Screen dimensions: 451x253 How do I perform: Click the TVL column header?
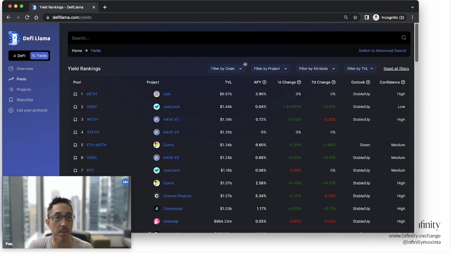coord(228,82)
